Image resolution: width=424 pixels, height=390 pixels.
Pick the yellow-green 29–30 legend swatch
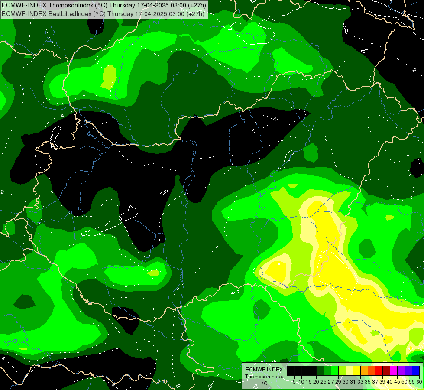pyautogui.click(x=342, y=370)
